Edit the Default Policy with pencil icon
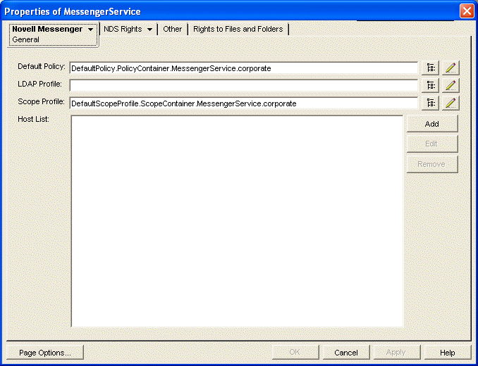Screen dimensions: 478x366 coord(451,68)
